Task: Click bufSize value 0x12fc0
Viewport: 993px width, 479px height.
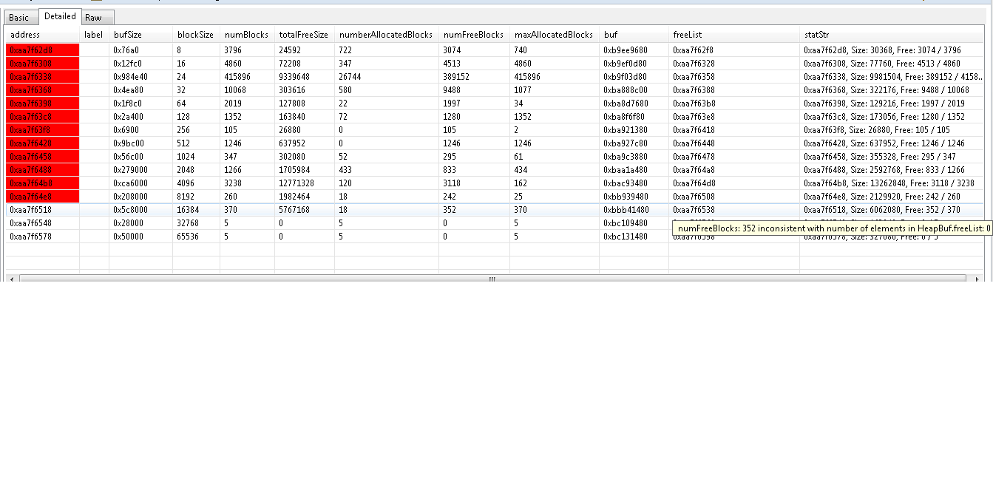Action: [128, 64]
